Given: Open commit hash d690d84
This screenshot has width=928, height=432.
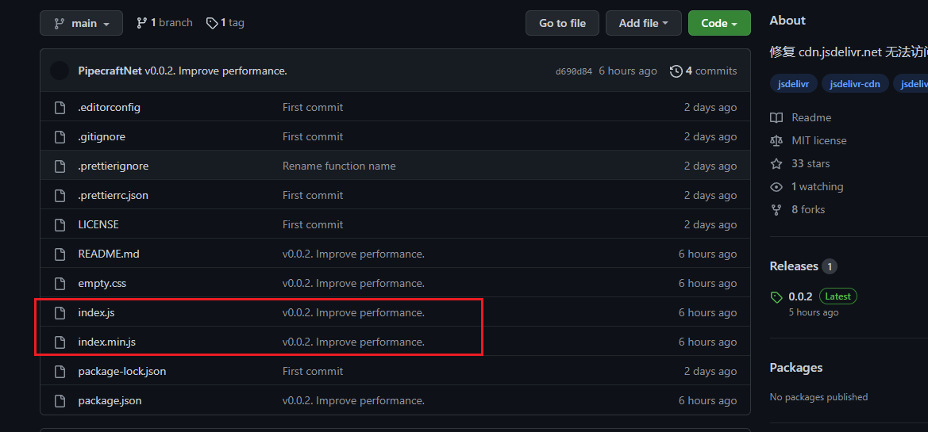Looking at the screenshot, I should (x=573, y=71).
